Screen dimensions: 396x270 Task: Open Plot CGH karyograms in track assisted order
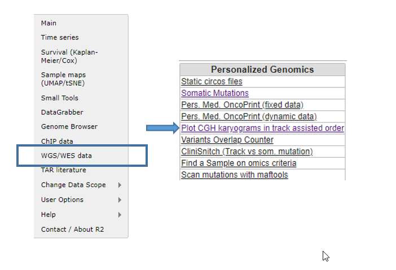[x=262, y=128]
